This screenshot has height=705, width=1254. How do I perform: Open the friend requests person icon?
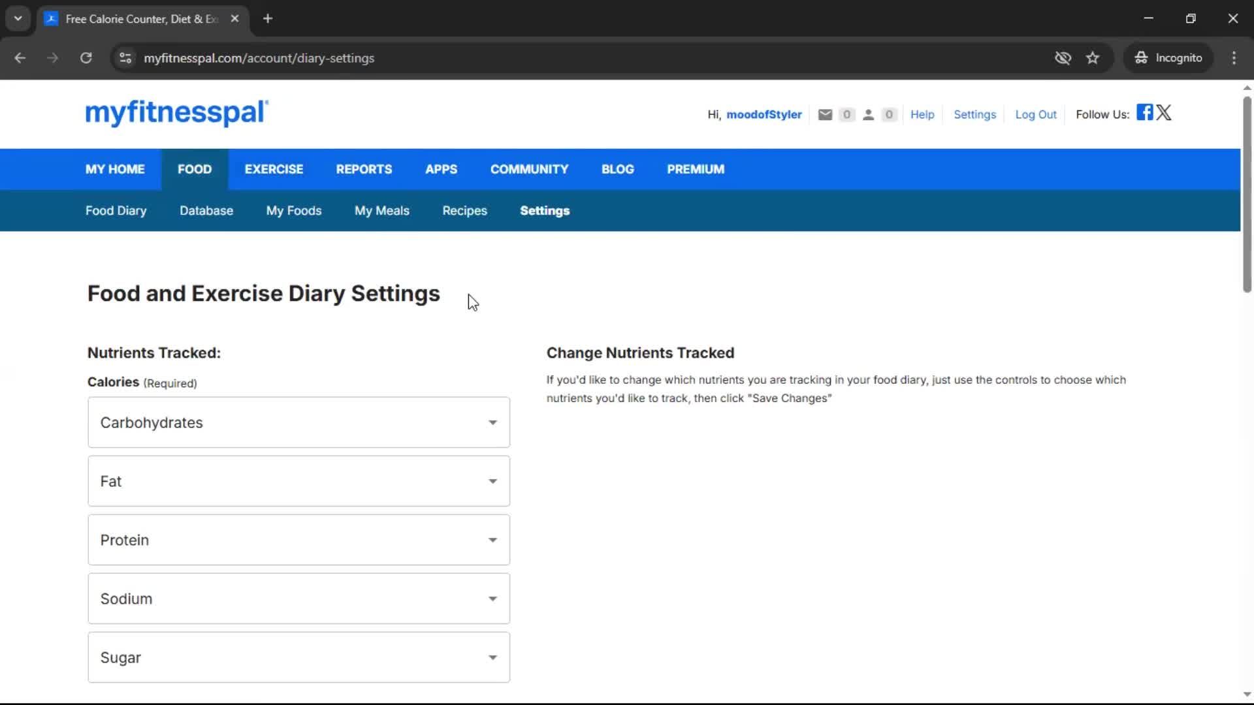pos(868,115)
